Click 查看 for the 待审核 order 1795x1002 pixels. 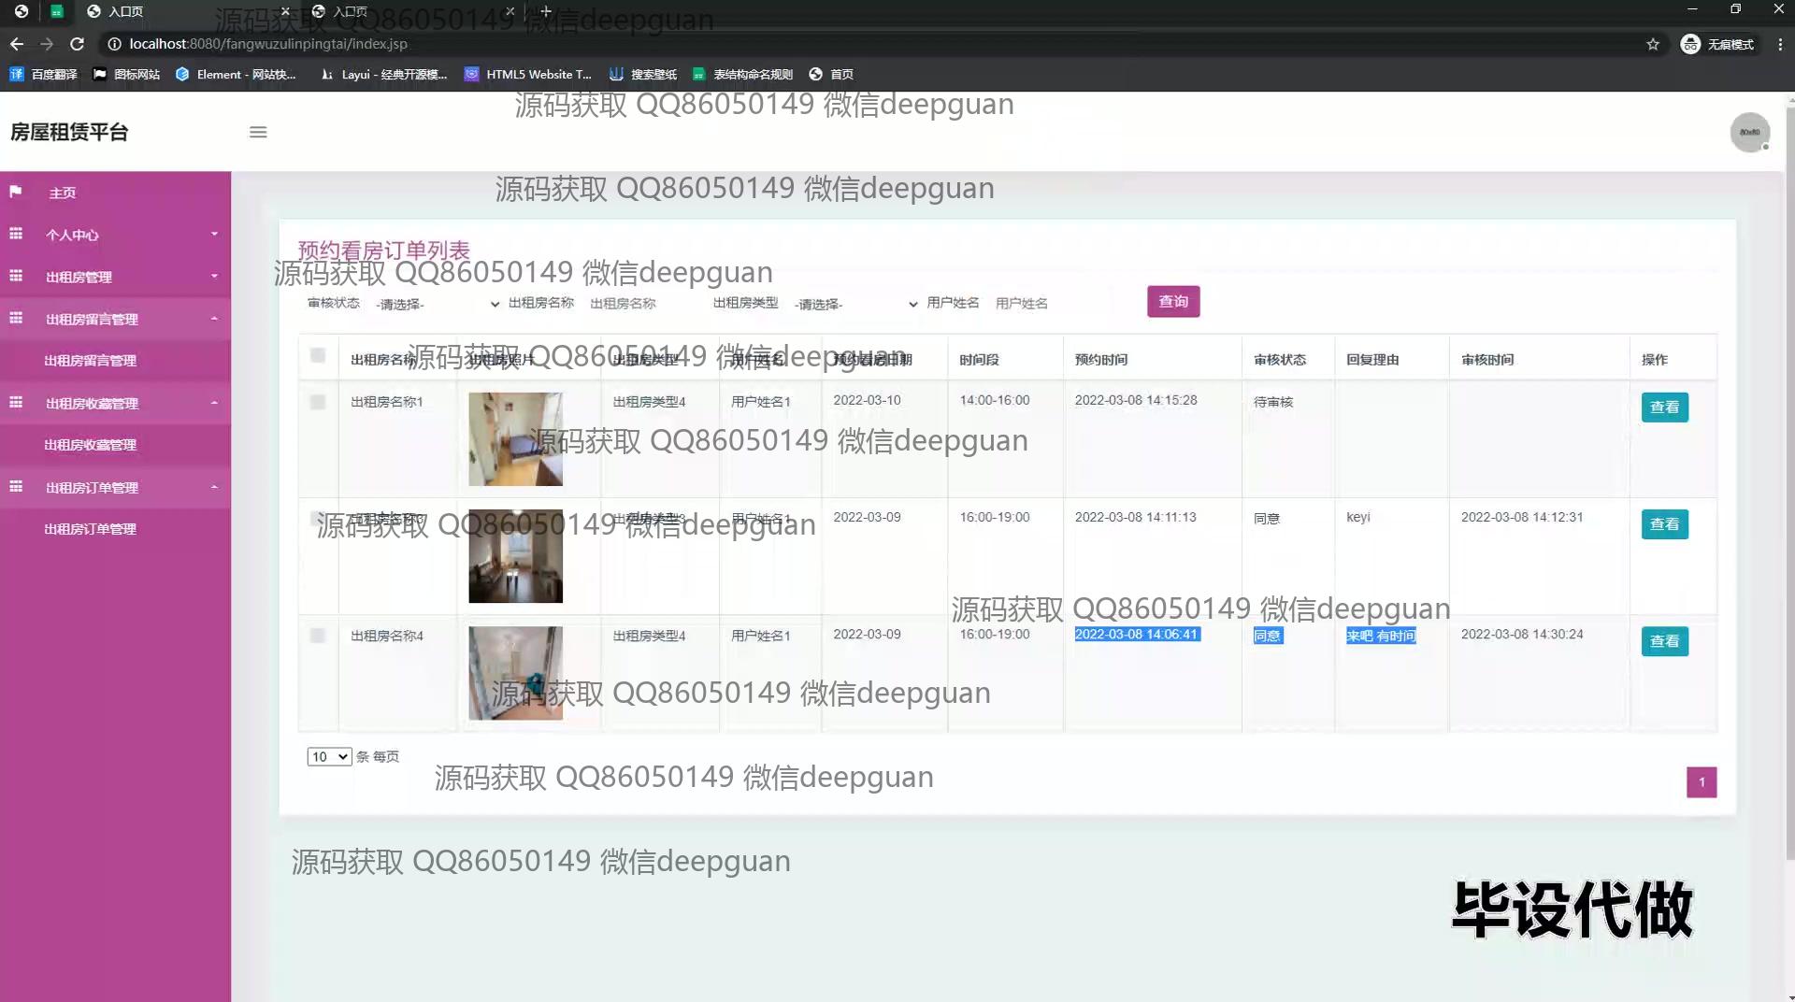pyautogui.click(x=1664, y=408)
